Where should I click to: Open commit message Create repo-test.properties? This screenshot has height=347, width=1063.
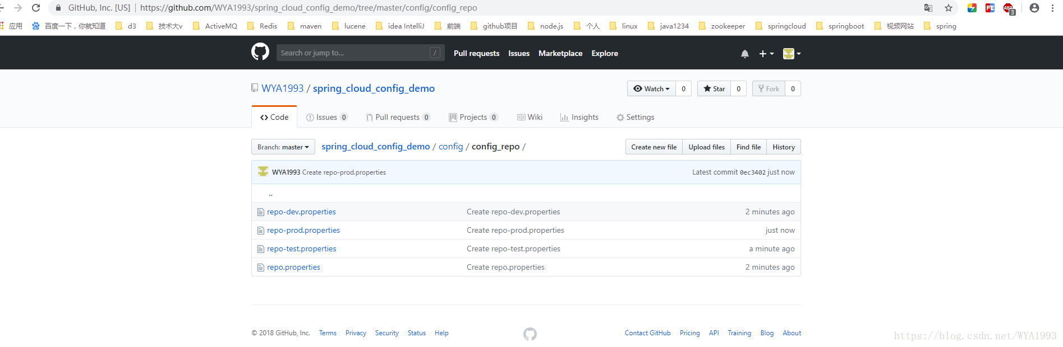tap(513, 248)
